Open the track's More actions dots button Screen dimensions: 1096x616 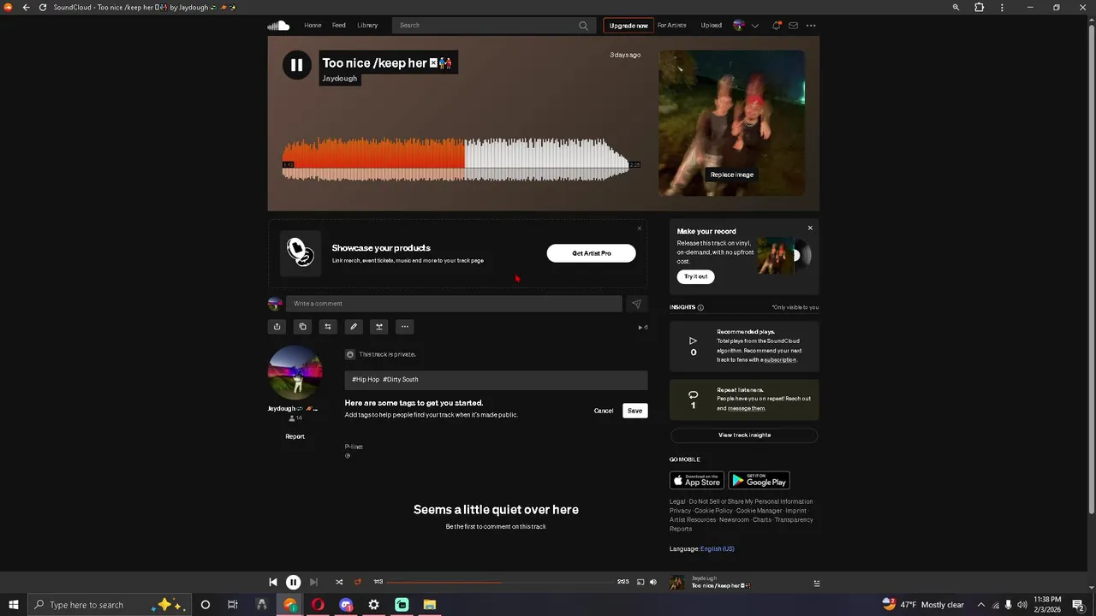click(x=405, y=326)
